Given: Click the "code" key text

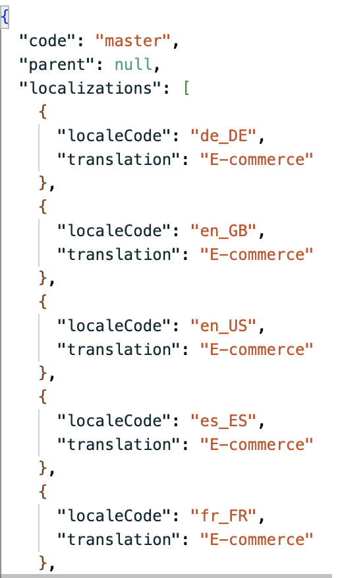Looking at the screenshot, I should coord(48,40).
